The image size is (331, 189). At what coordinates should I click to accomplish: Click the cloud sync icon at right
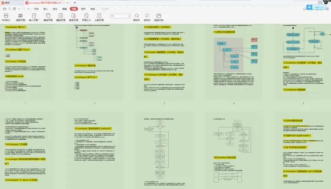click(x=305, y=9)
